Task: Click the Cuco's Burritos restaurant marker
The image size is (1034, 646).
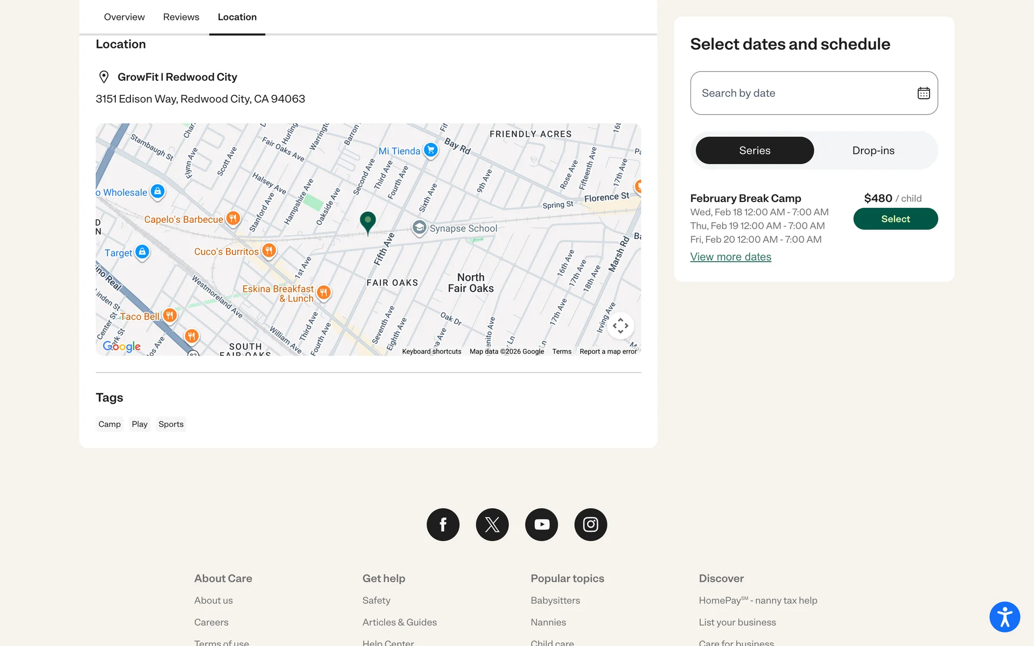Action: [269, 250]
